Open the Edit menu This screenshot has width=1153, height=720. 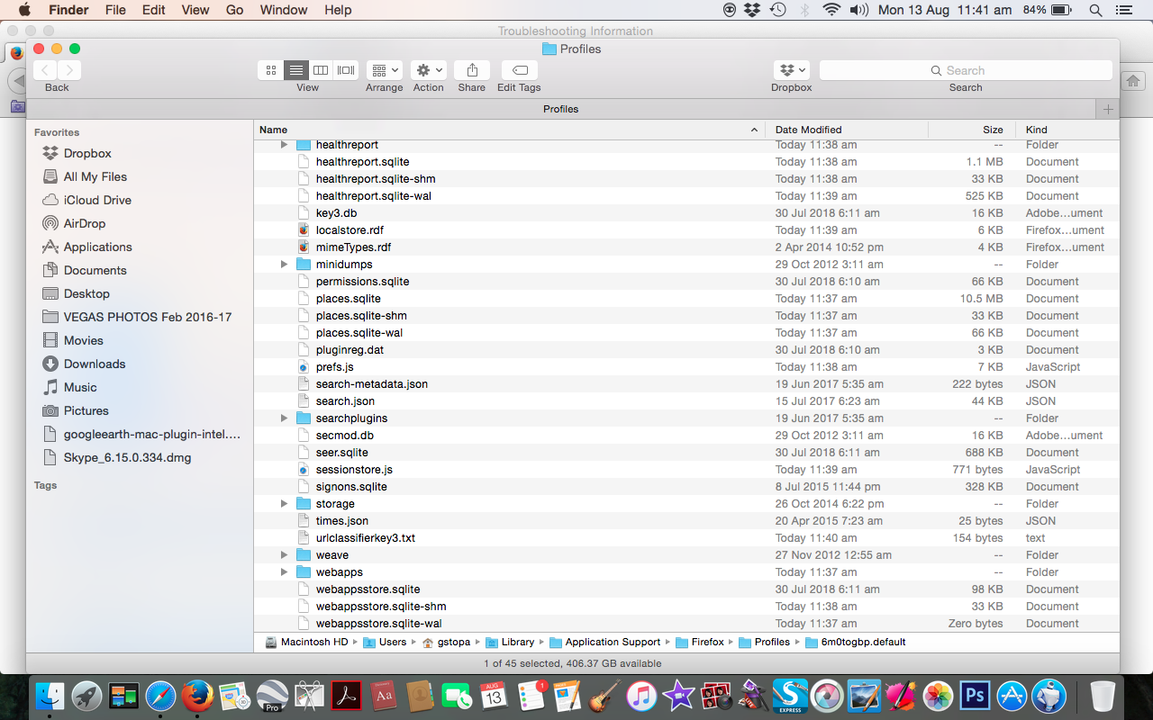click(x=154, y=10)
